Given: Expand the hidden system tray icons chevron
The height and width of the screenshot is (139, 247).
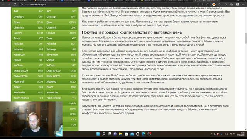Looking at the screenshot, I should (x=211, y=134).
